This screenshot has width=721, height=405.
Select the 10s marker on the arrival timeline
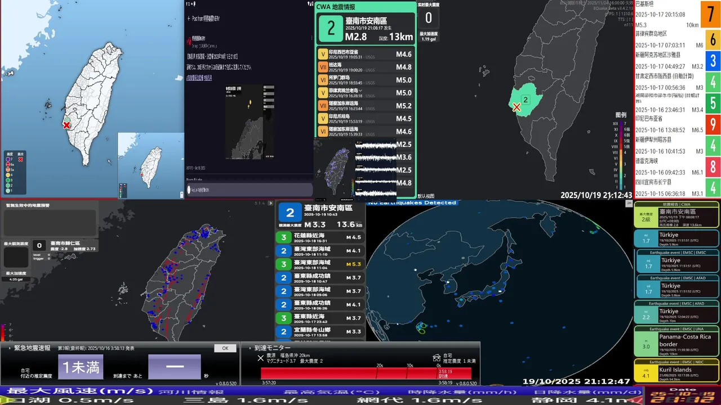(411, 365)
